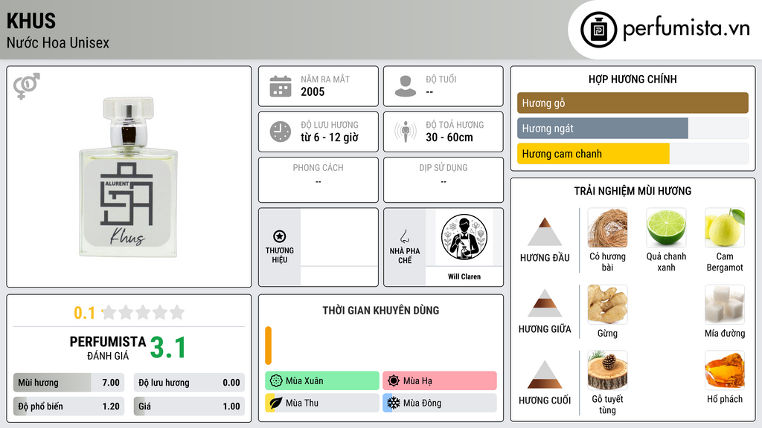Click the Trải nghiệm mùi hương heading
The height and width of the screenshot is (428, 762).
tap(633, 191)
